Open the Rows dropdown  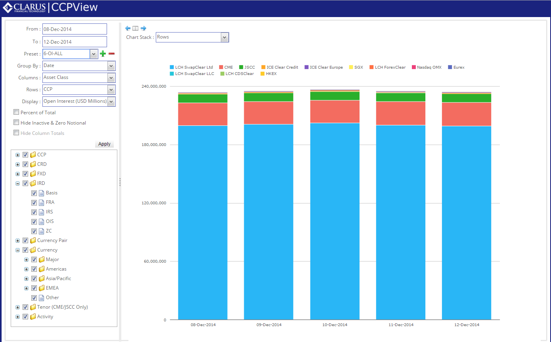click(x=111, y=90)
